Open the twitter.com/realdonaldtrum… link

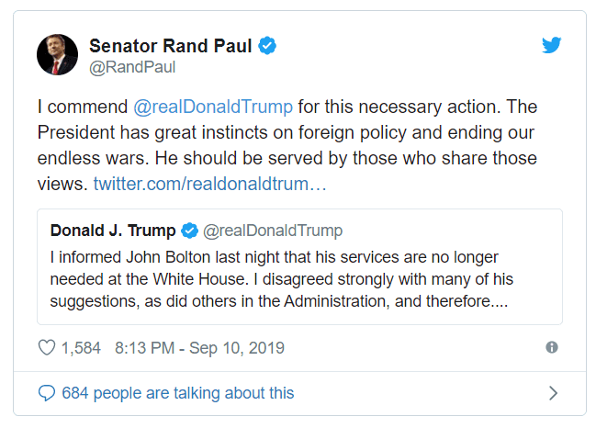[x=209, y=184]
